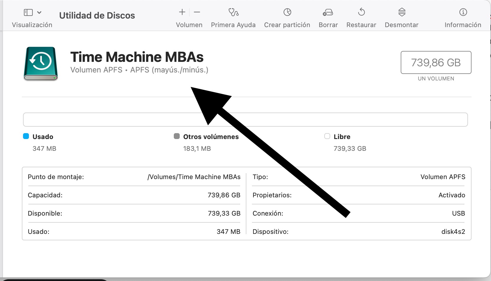Select the Time Machine MBAs title
Image resolution: width=491 pixels, height=281 pixels.
137,57
